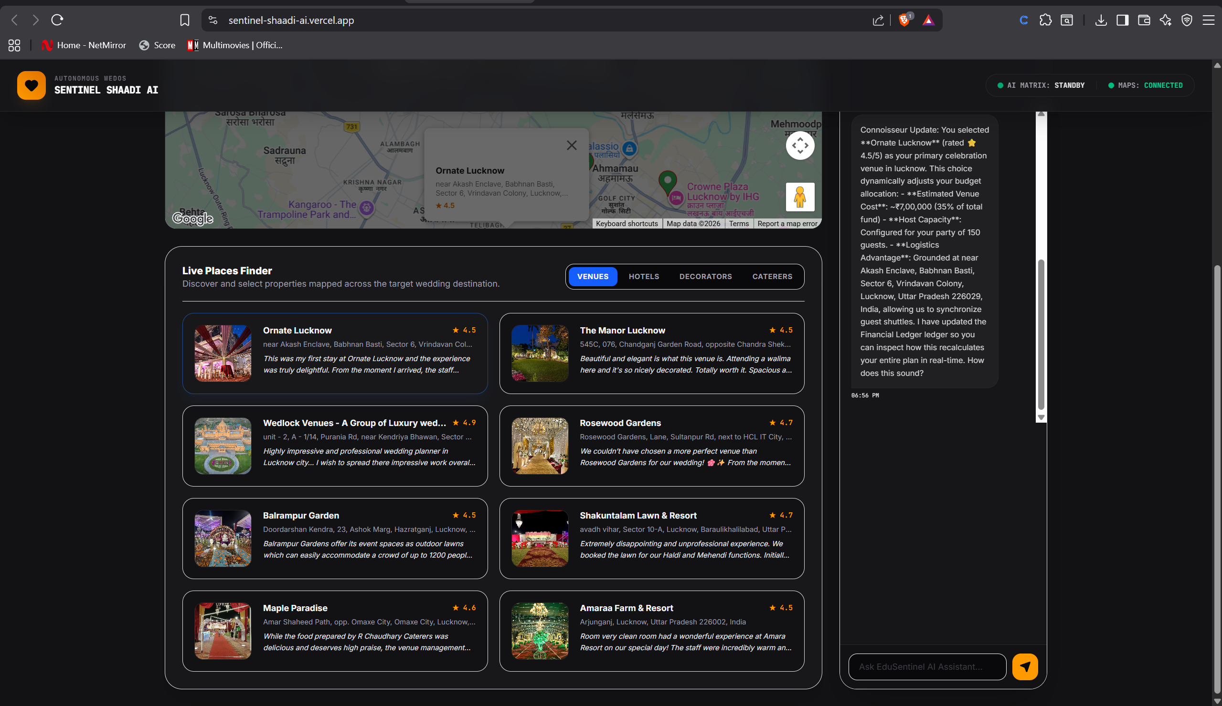The height and width of the screenshot is (706, 1222).
Task: Switch to the Venues tab
Action: tap(593, 276)
